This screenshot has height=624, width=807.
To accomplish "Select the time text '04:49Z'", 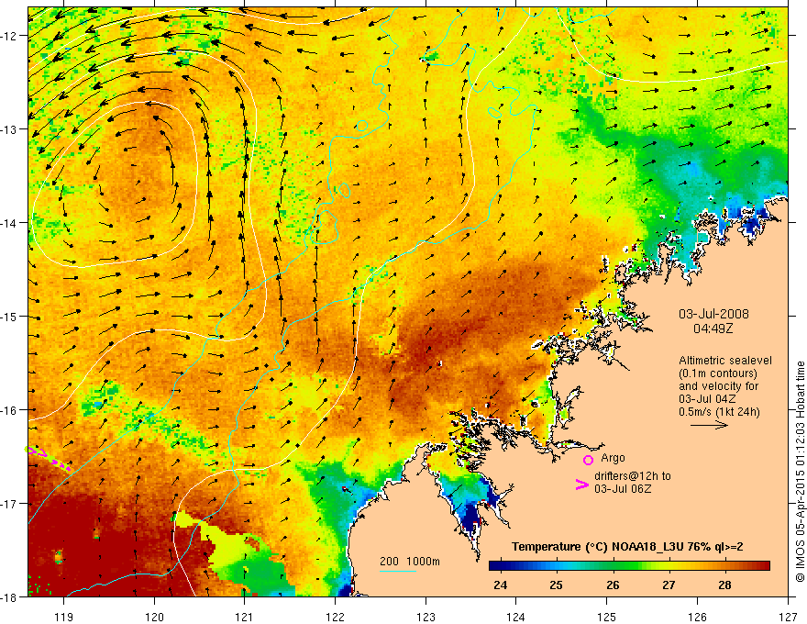I will point(713,329).
